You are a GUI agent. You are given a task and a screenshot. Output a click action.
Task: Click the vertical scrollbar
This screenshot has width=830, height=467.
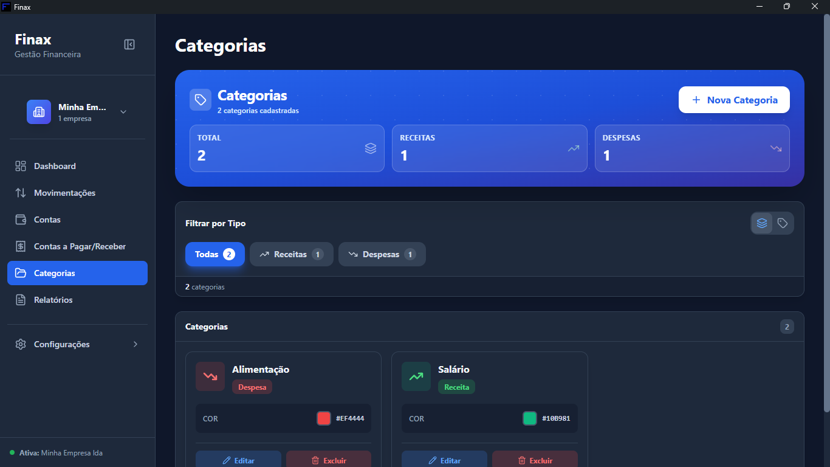pos(826,213)
